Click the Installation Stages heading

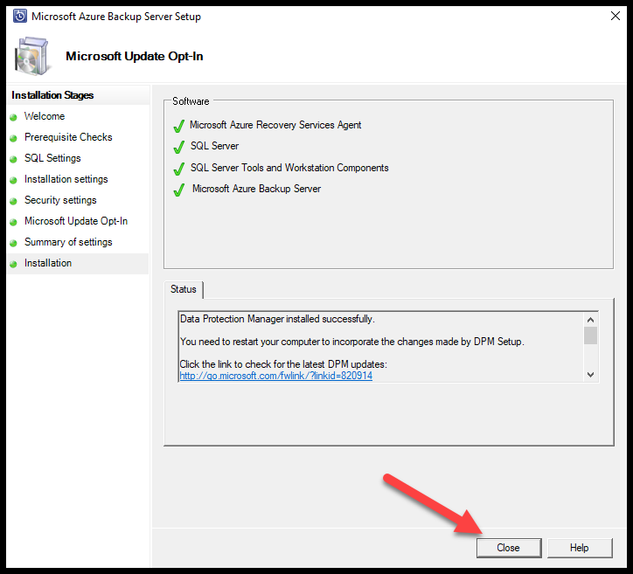tap(52, 95)
